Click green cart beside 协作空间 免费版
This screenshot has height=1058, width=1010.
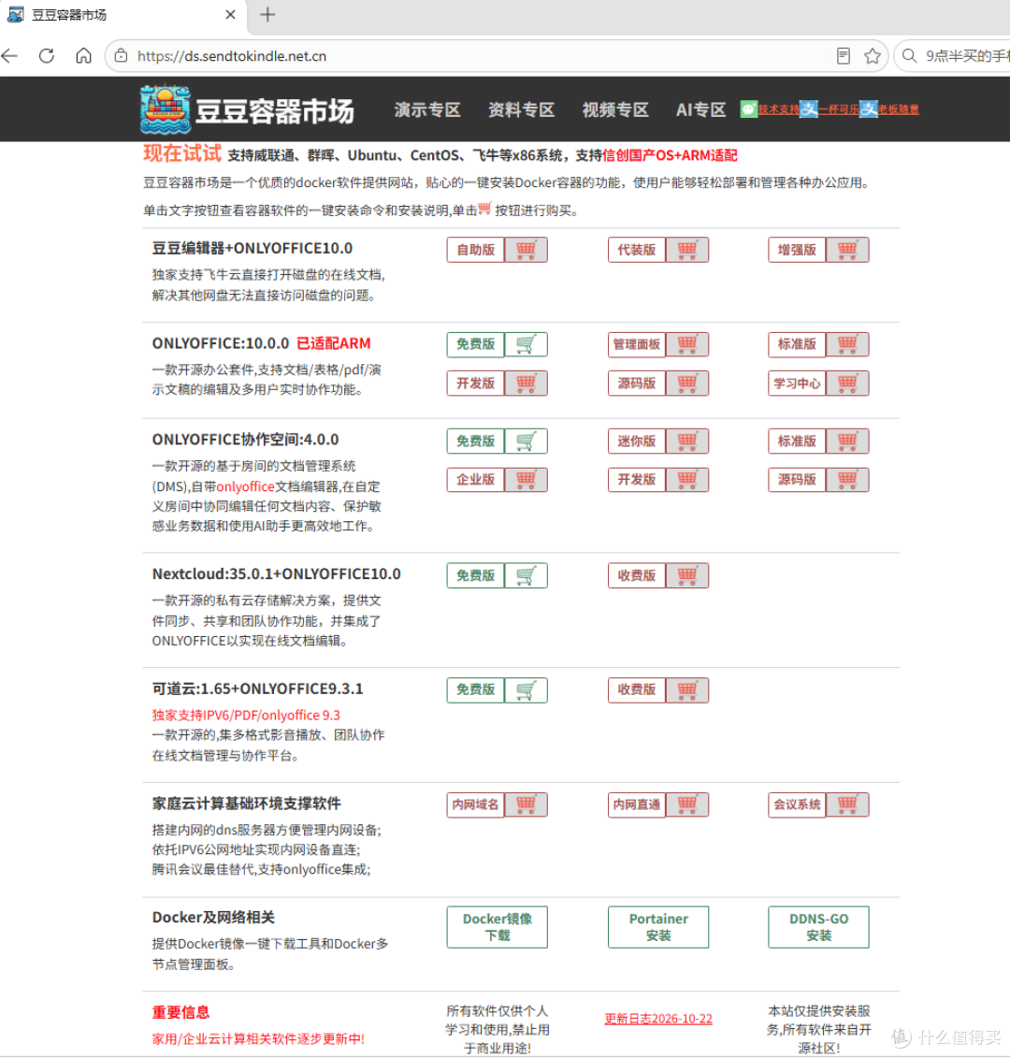tap(526, 442)
